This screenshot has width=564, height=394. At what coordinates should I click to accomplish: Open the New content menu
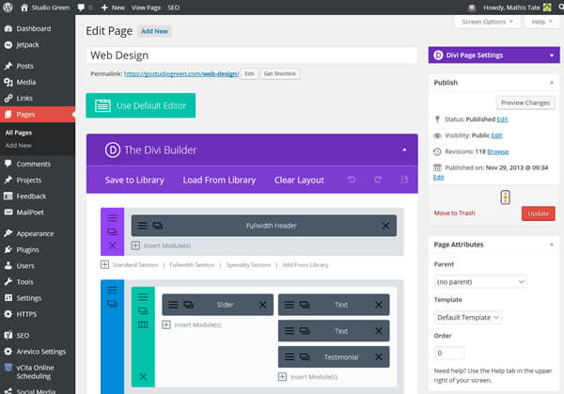click(x=113, y=8)
